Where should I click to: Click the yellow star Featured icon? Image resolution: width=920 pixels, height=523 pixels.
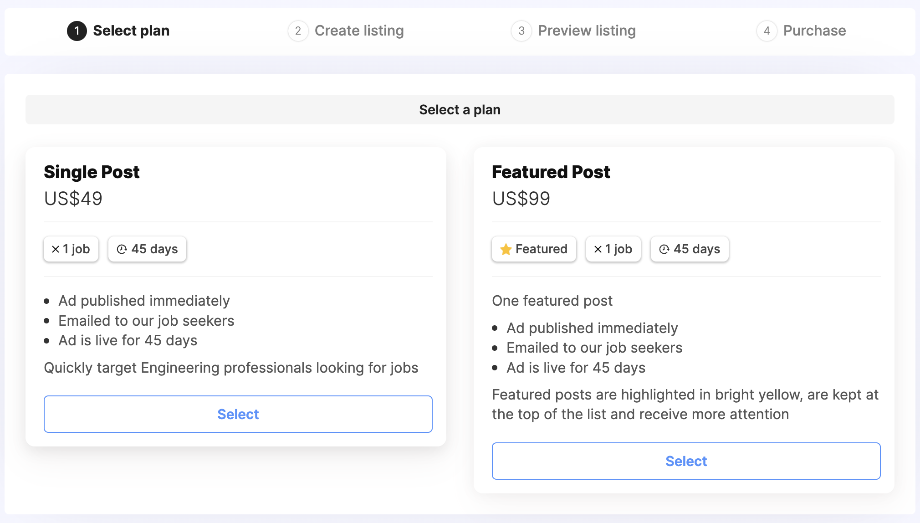(x=506, y=249)
